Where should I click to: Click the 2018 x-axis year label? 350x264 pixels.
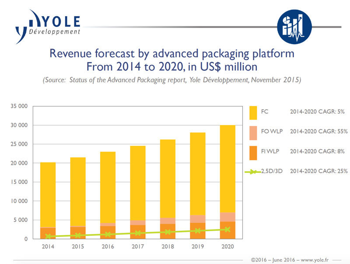click(x=168, y=246)
